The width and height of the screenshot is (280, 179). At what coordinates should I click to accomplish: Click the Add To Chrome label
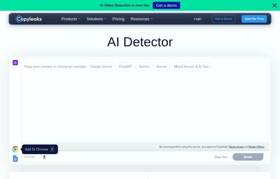[x=36, y=149]
